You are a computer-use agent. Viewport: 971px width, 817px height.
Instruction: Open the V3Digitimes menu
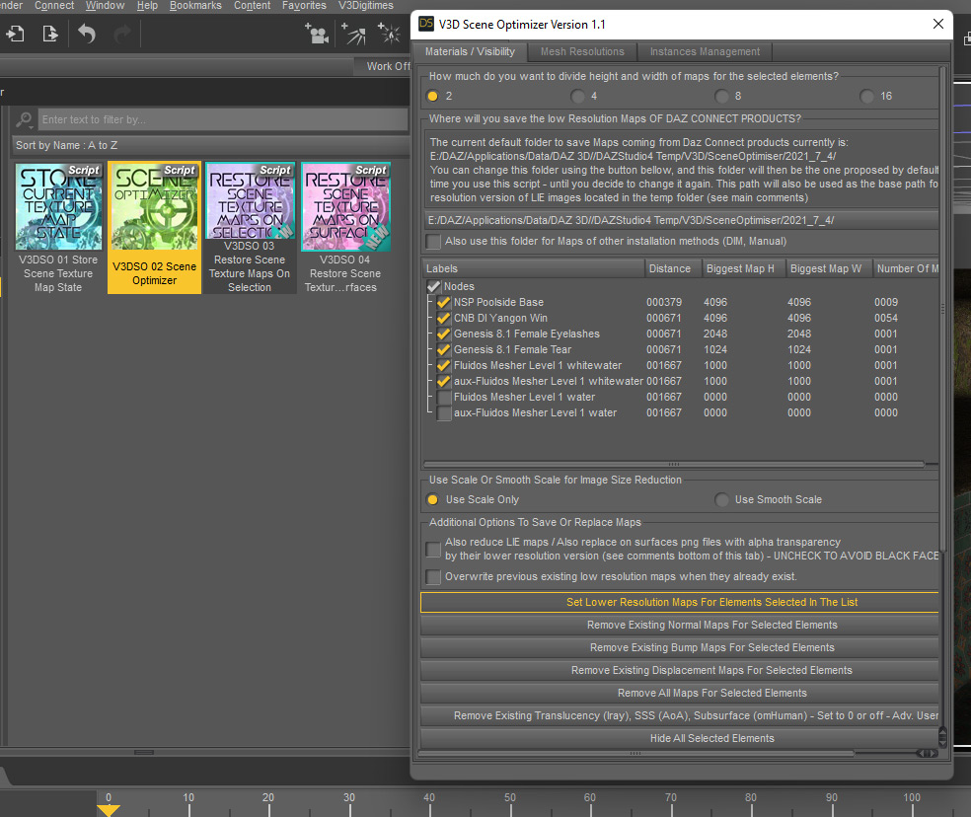(365, 6)
